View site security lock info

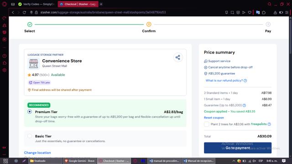point(36,12)
